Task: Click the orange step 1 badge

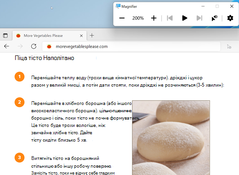Action: click(19, 77)
